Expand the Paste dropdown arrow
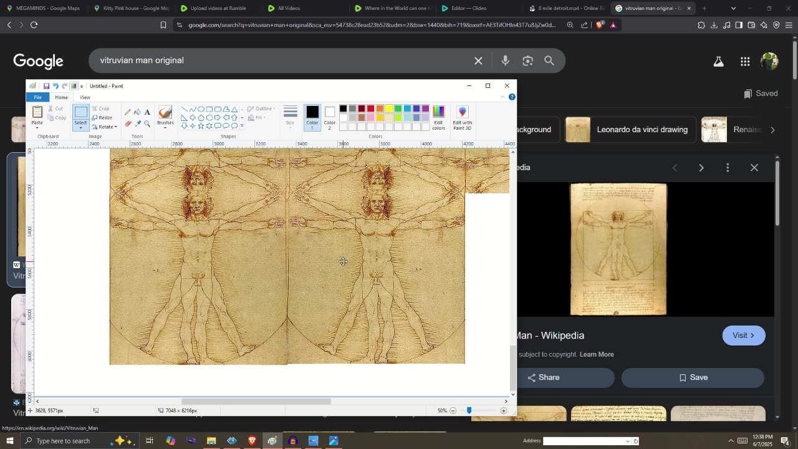 (37, 128)
